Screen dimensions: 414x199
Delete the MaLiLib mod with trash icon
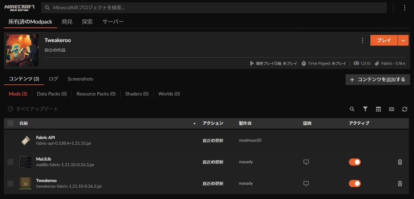(400, 162)
